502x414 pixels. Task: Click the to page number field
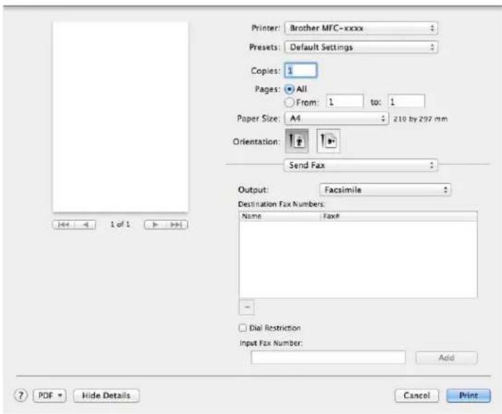(406, 102)
